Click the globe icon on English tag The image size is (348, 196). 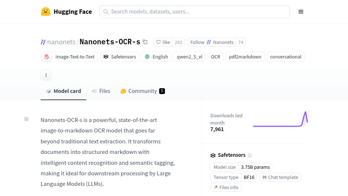pos(147,57)
